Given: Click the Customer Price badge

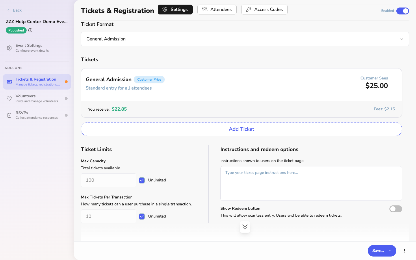Looking at the screenshot, I should 149,79.
